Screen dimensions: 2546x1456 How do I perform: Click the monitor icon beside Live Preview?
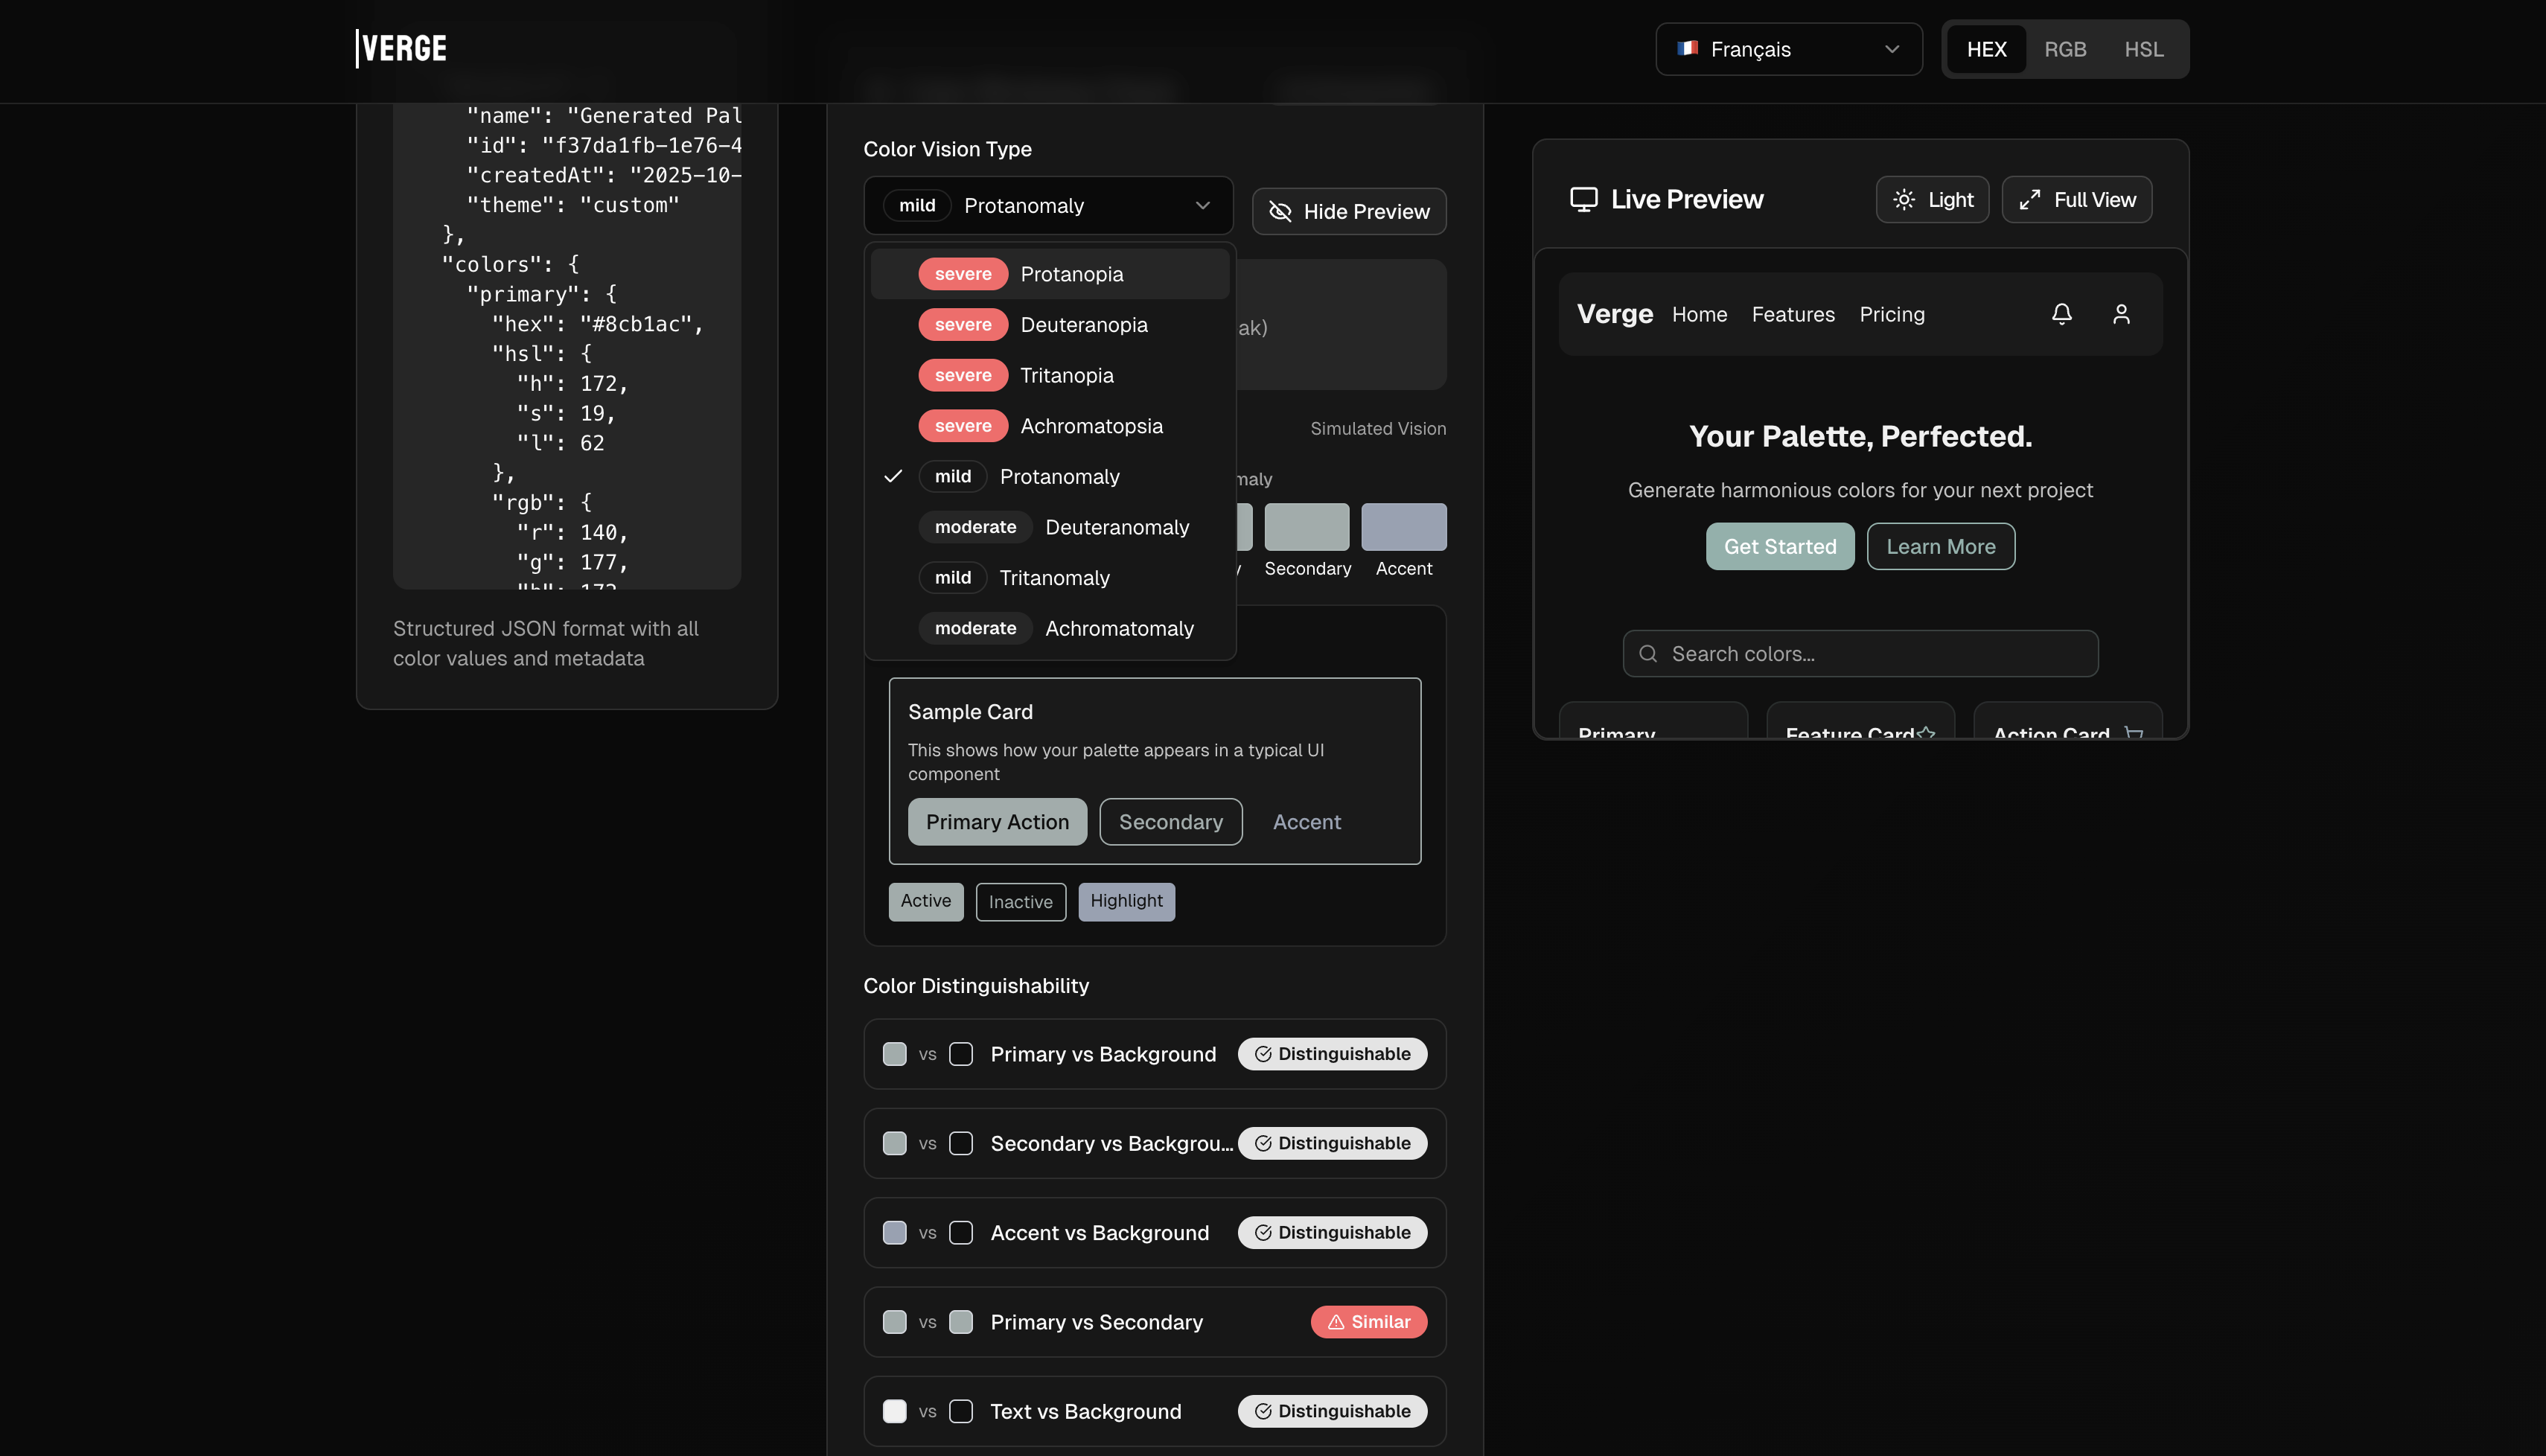(x=1583, y=199)
